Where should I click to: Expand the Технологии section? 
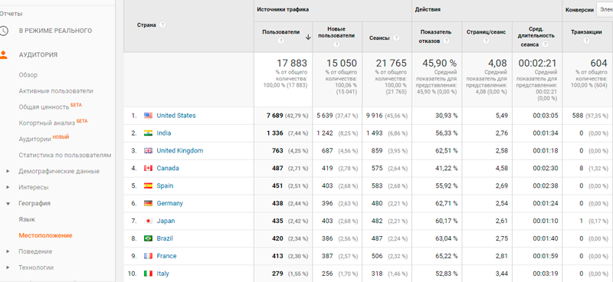pos(8,267)
